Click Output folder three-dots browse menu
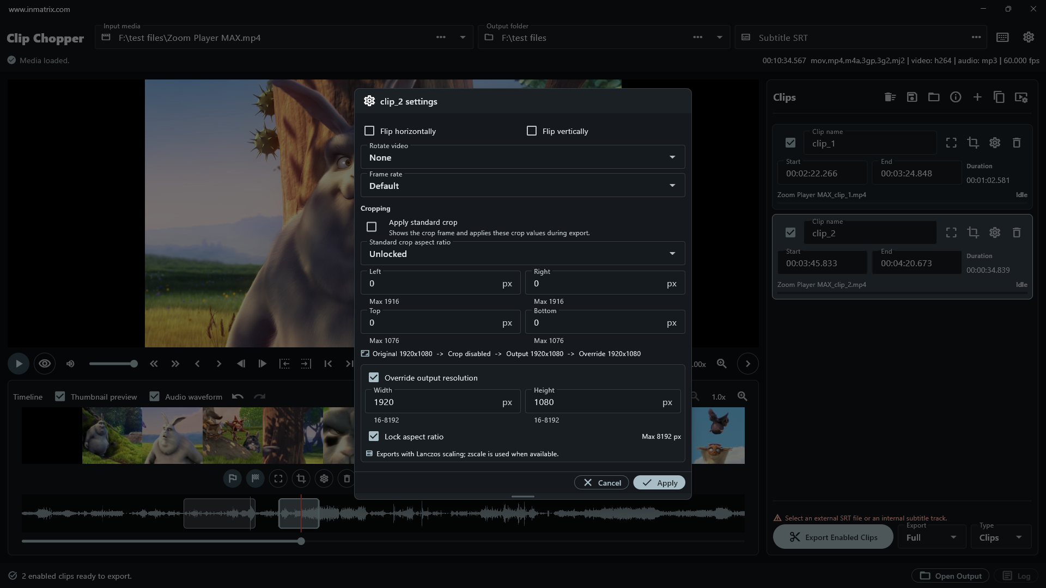 (698, 38)
